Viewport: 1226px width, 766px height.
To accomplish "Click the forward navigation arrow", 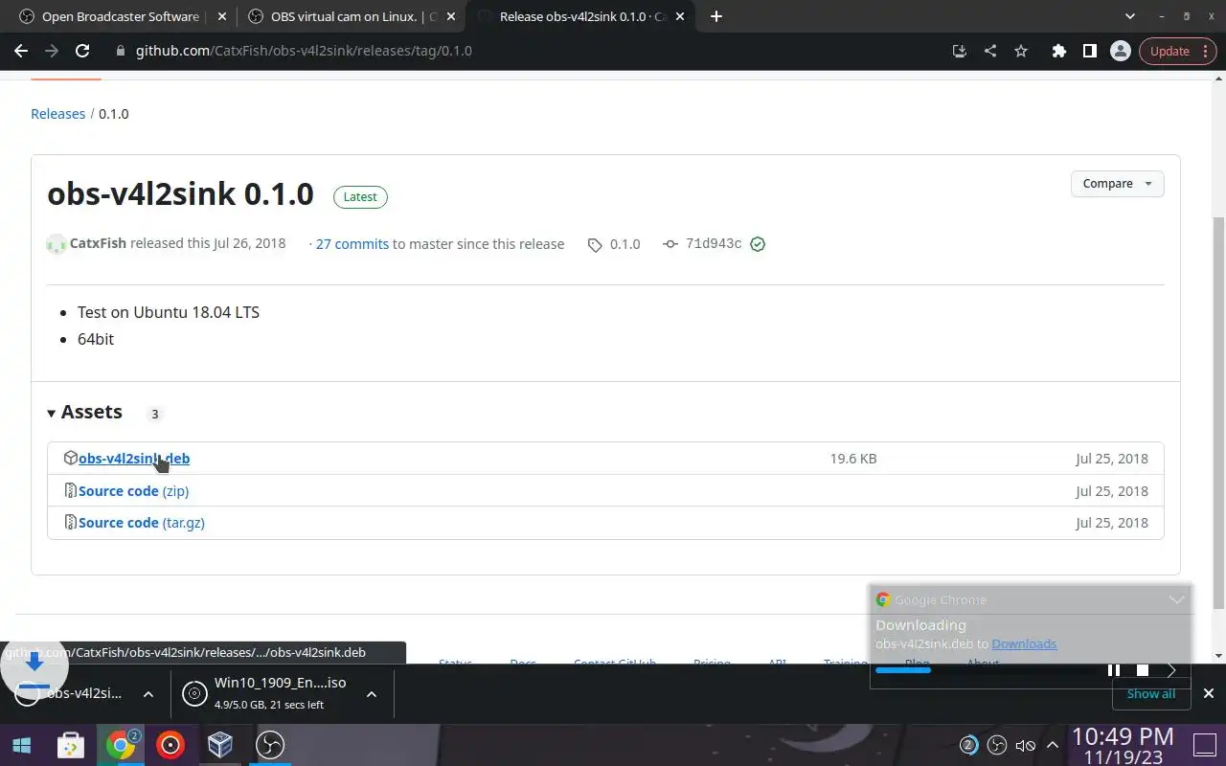I will coord(52,51).
